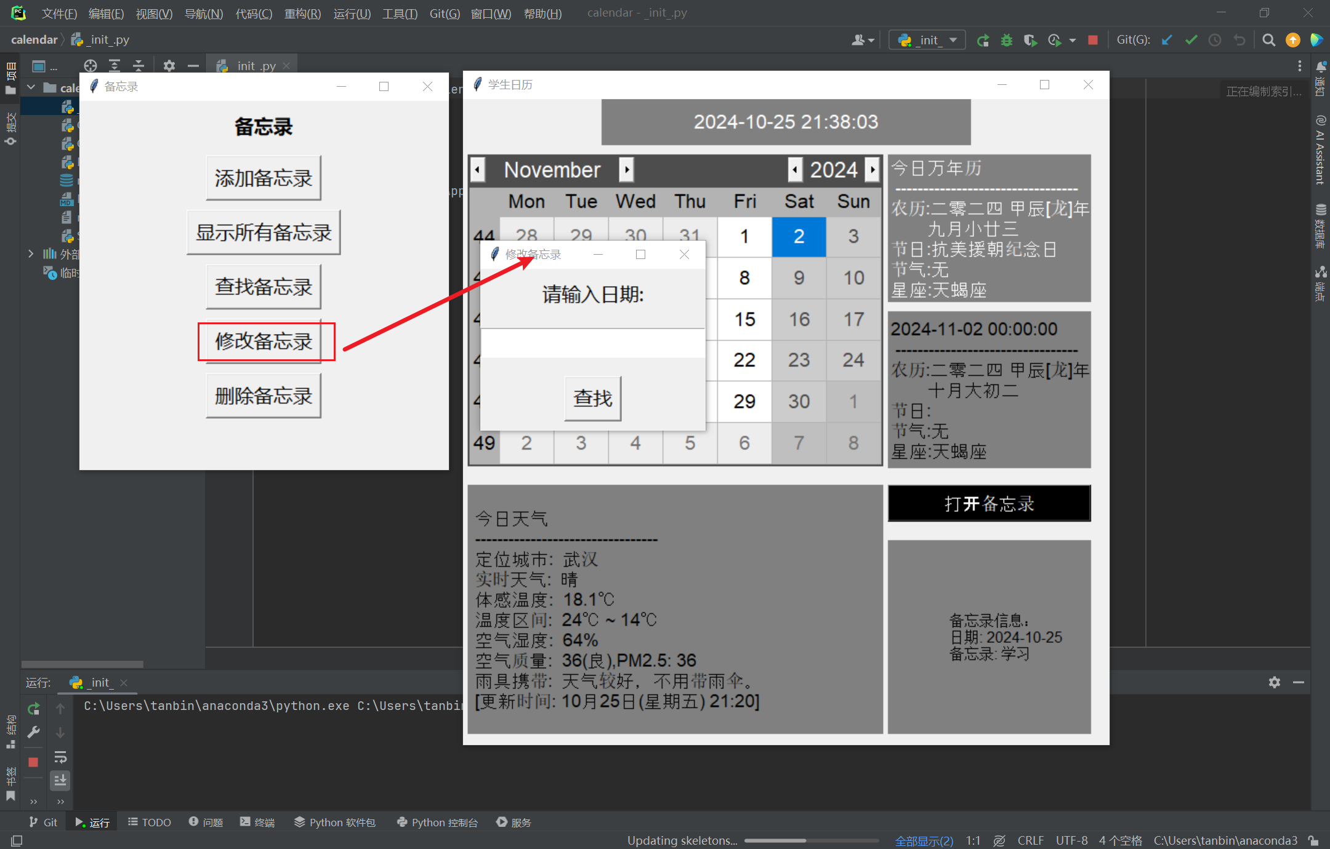The image size is (1330, 849).
Task: Commit changes with green checkmark icon
Action: pos(1191,41)
